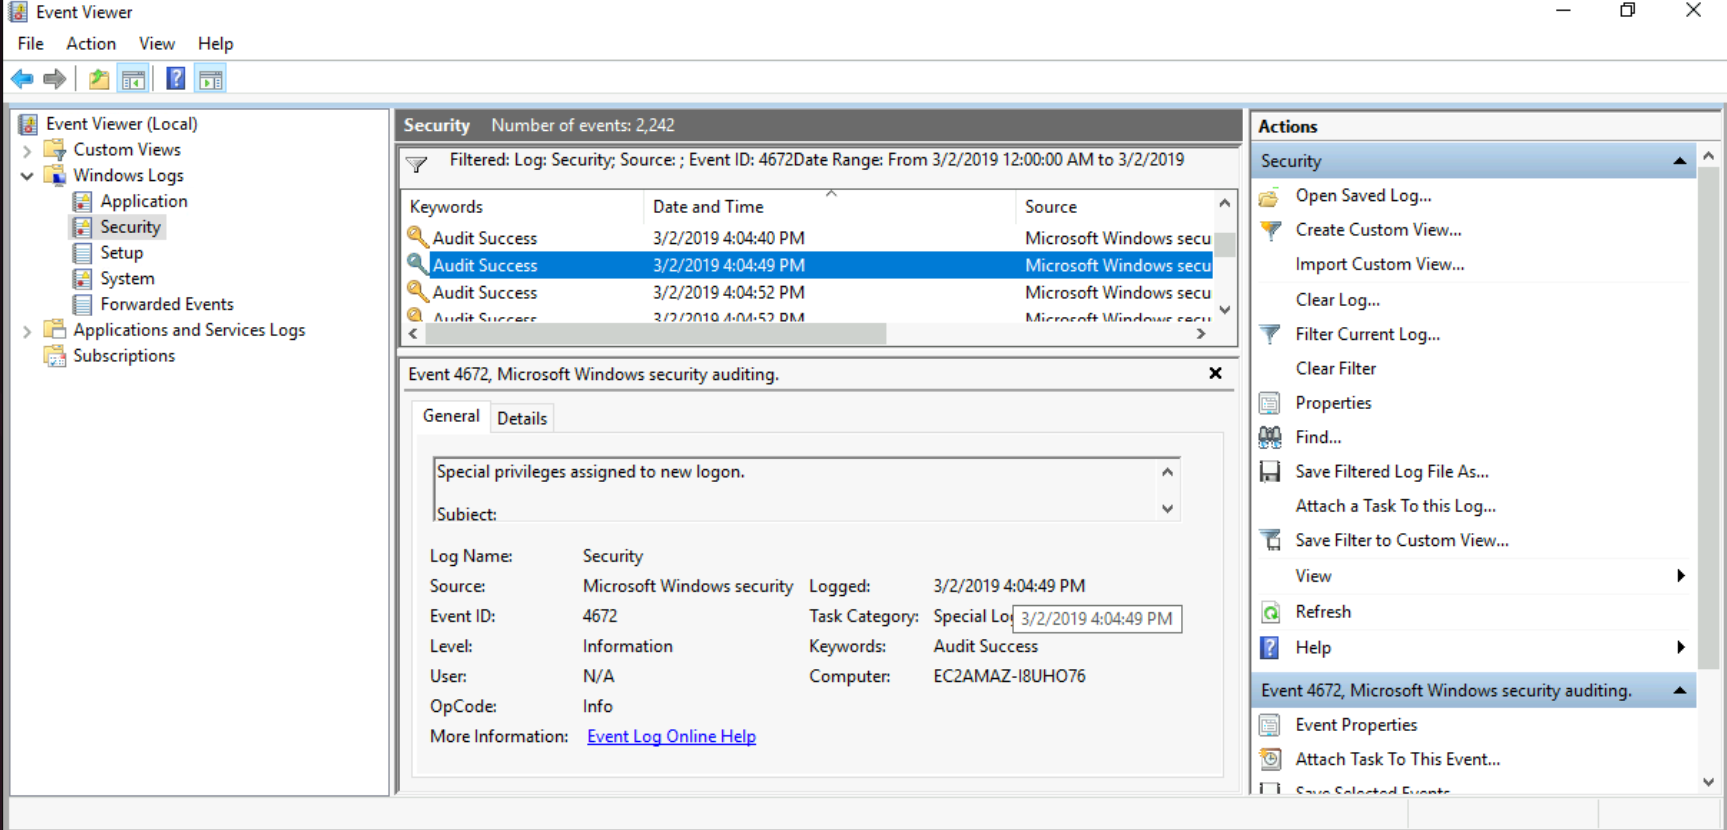Click scroll down arrow in event description box
1727x830 pixels.
coord(1167,509)
